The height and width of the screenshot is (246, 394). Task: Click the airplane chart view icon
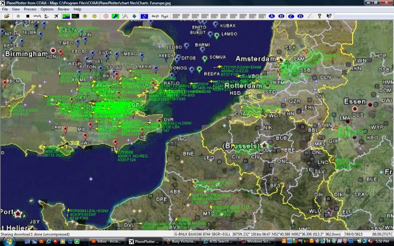56,16
